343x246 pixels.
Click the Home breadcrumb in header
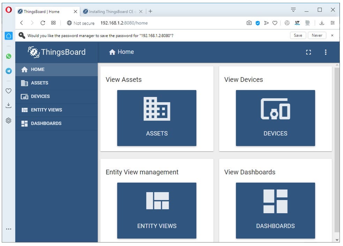pyautogui.click(x=121, y=52)
